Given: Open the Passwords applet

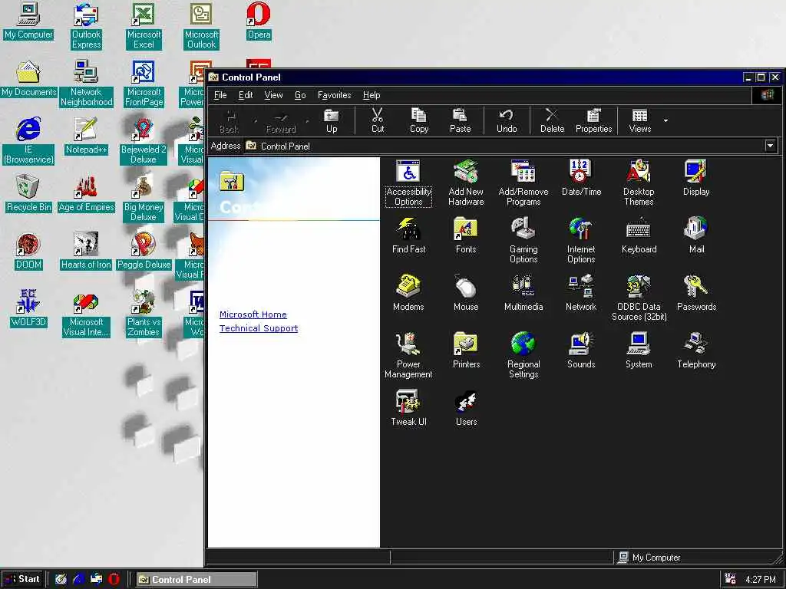Looking at the screenshot, I should pos(696,293).
